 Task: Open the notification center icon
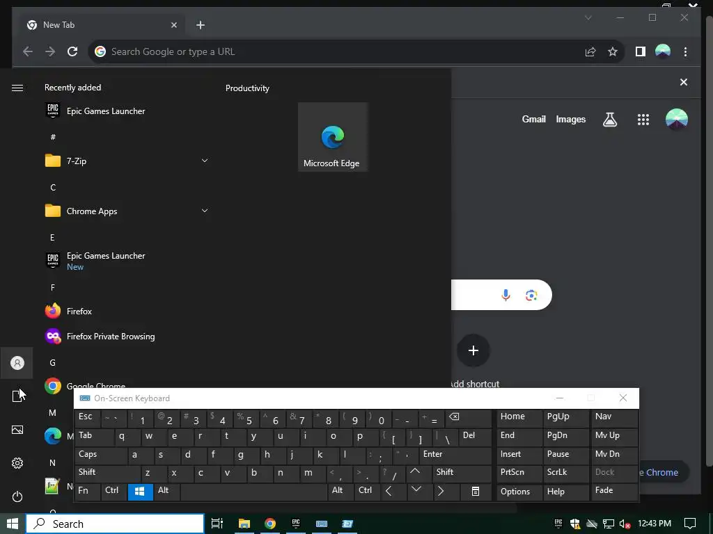(690, 524)
